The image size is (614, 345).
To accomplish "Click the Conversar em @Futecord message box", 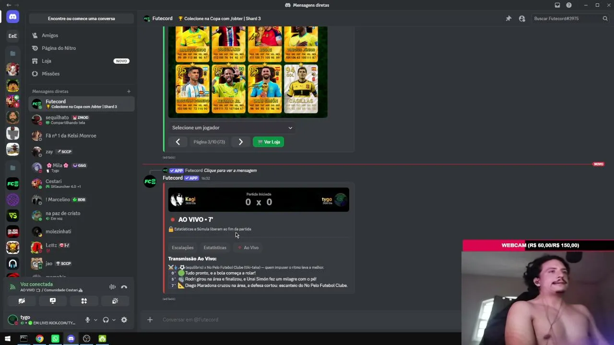I will point(307,320).
